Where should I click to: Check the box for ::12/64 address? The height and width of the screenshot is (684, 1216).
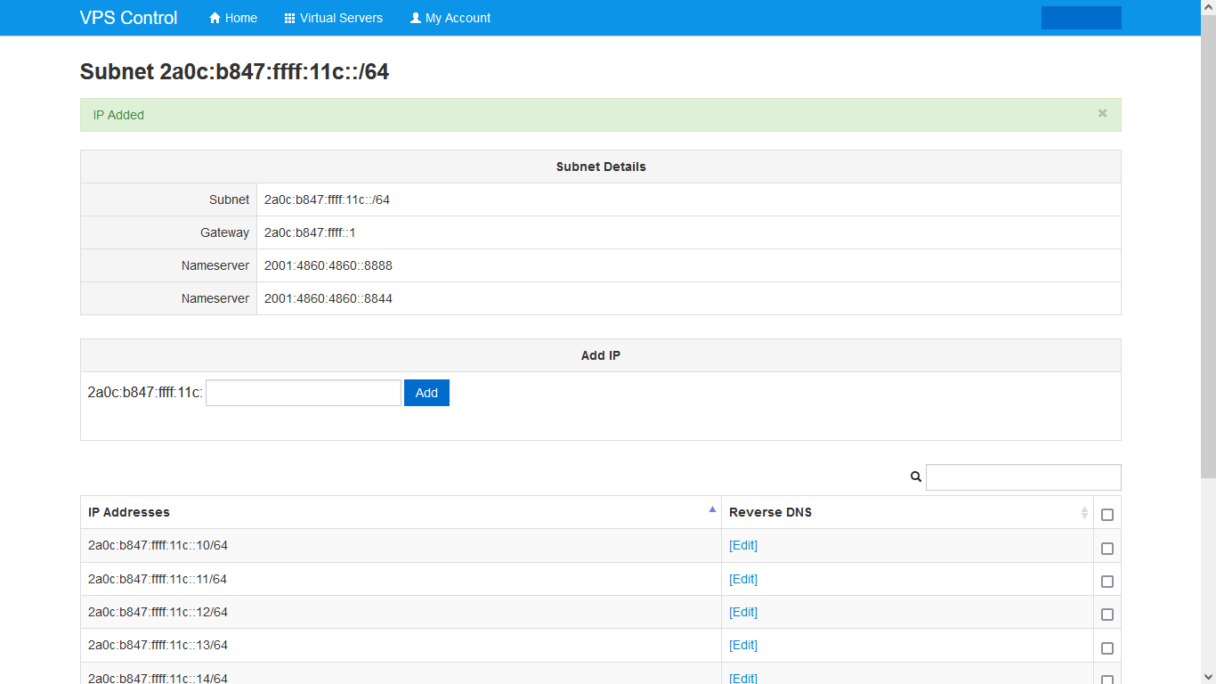pyautogui.click(x=1107, y=615)
